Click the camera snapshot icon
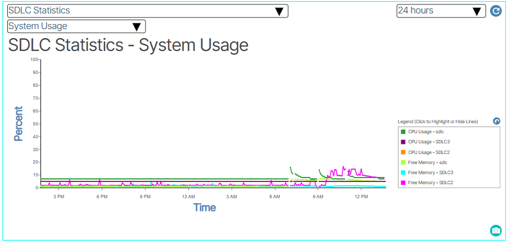 coord(496,230)
